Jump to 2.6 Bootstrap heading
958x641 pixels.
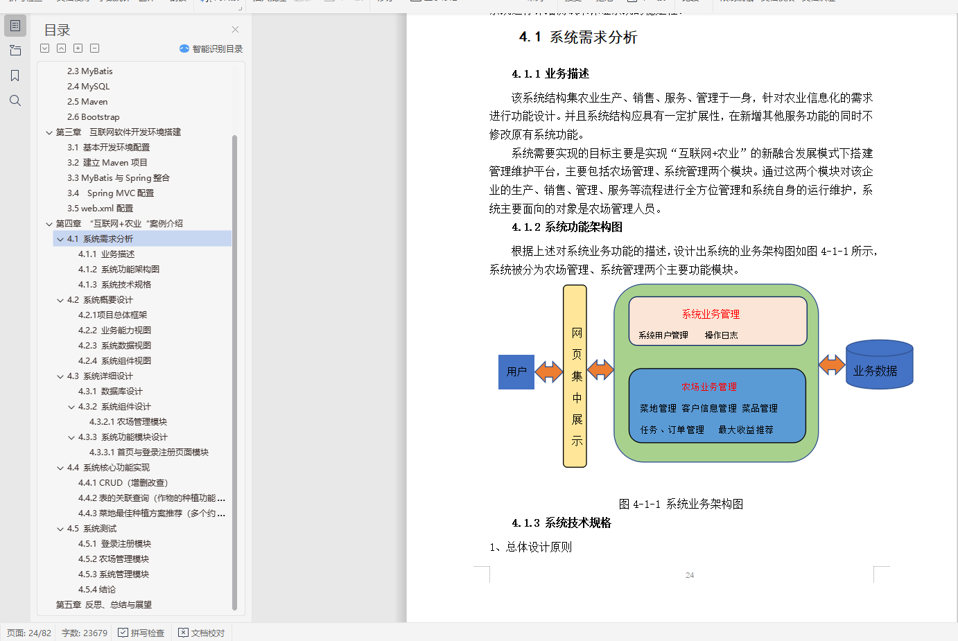point(93,117)
